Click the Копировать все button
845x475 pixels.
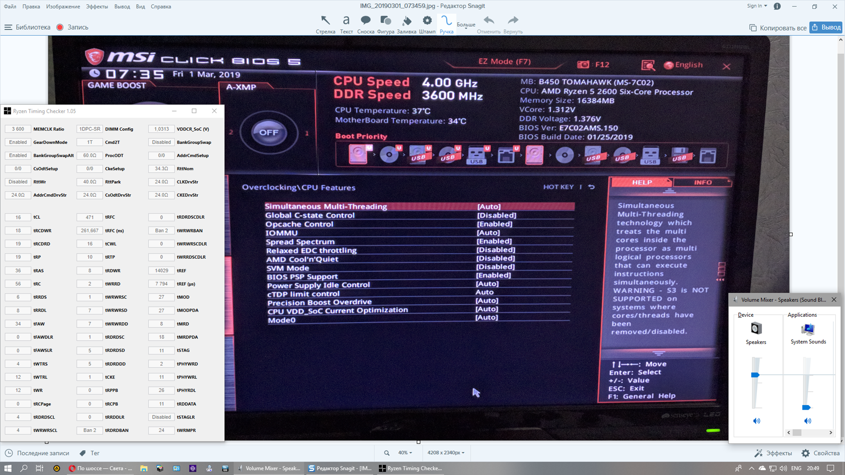[778, 28]
